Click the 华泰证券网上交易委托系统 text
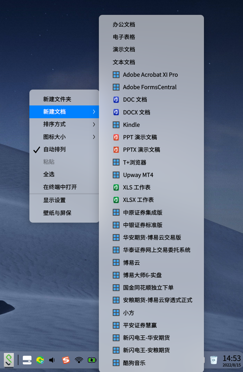Screen dimensions: 243x372 point(157,250)
